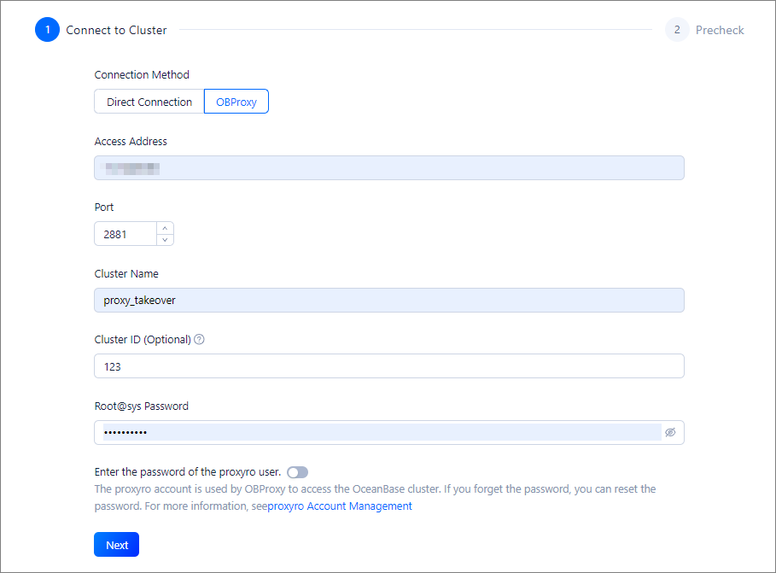
Task: Focus the Access Address input field
Action: click(388, 168)
